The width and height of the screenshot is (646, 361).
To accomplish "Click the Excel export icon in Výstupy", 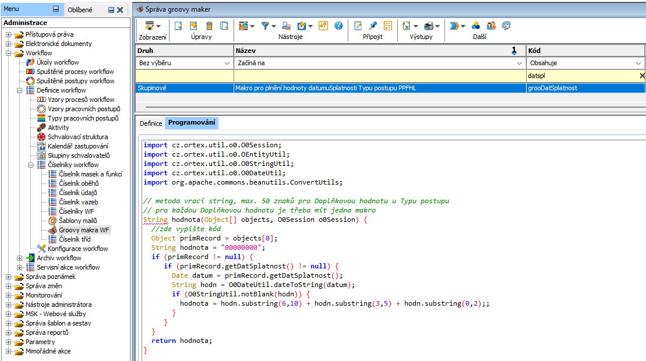I will coord(407,26).
